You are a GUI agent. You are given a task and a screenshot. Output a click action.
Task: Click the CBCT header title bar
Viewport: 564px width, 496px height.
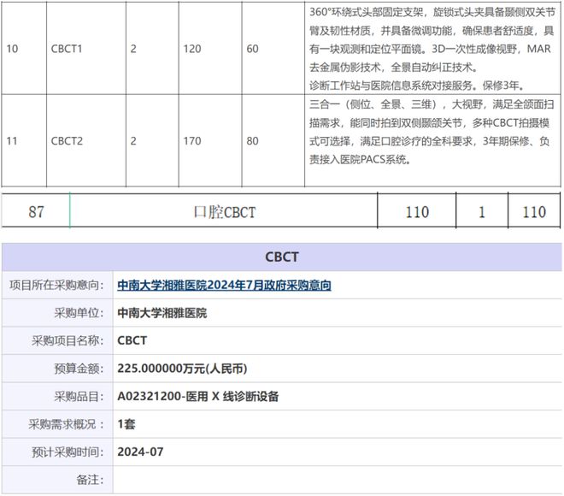click(x=282, y=257)
